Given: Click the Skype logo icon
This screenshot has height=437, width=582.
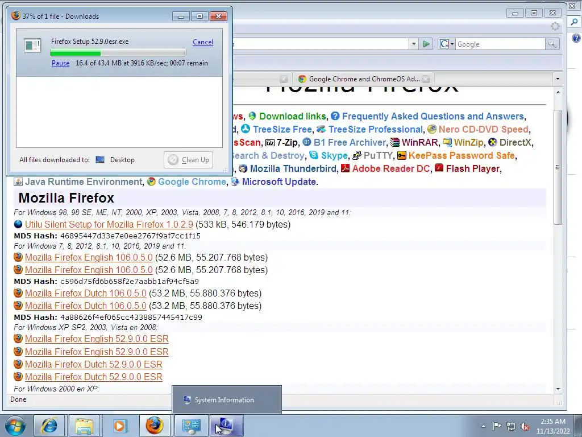Looking at the screenshot, I should click(314, 155).
